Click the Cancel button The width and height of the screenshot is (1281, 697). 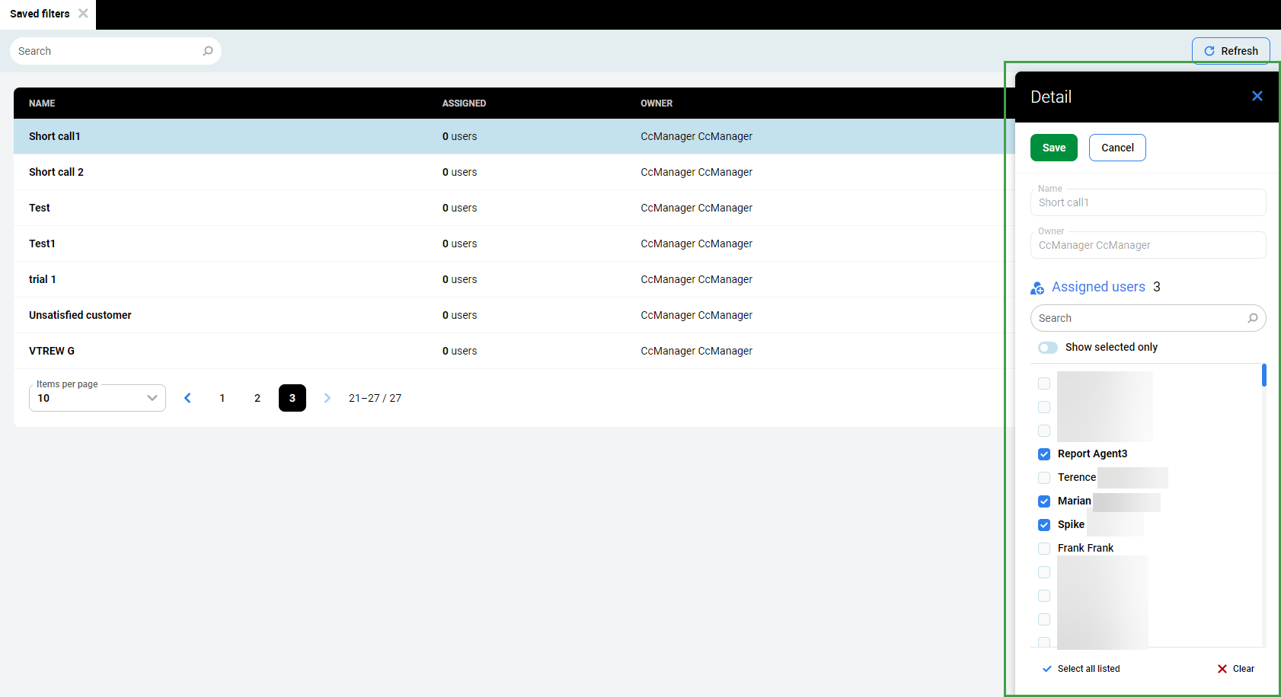[x=1117, y=147]
